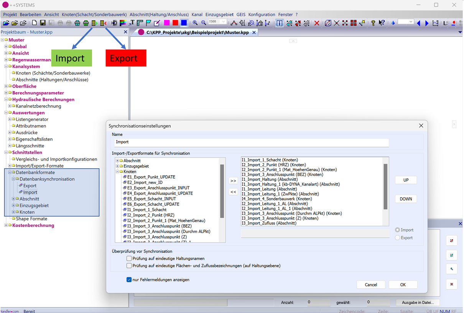
Task: Enable Prüfung auf eindeutige Haltungsnamen checkbox
Action: tap(129, 258)
